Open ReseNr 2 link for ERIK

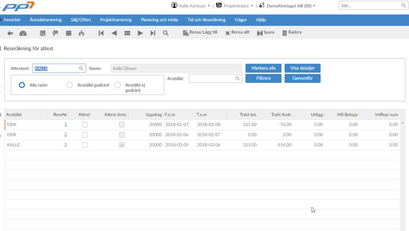(x=66, y=134)
